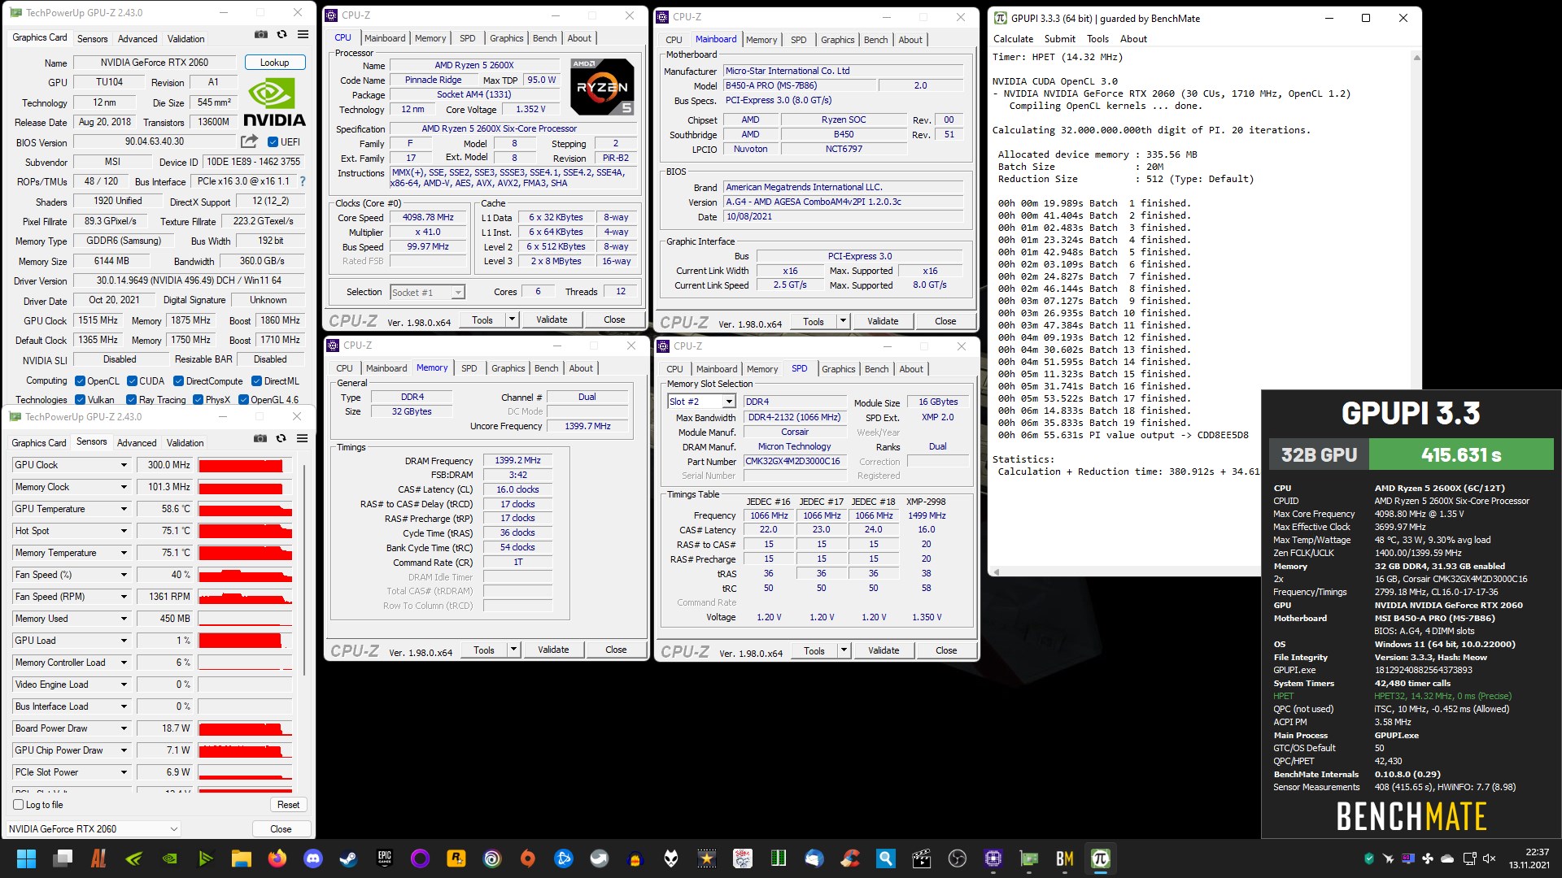Screen dimensions: 1562x878
Task: Open Task View on the taskbar
Action: point(63,858)
